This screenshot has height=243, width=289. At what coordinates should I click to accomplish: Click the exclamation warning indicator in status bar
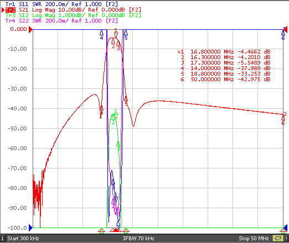[286, 239]
